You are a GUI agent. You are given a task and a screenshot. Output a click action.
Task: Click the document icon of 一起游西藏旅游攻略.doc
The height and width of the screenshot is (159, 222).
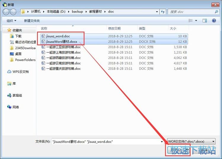point(43,58)
